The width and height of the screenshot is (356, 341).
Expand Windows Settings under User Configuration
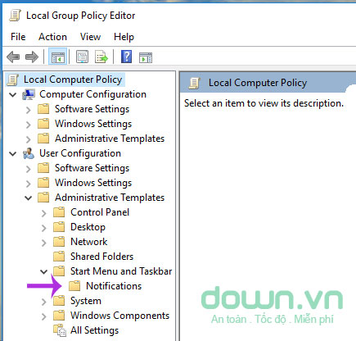28,184
